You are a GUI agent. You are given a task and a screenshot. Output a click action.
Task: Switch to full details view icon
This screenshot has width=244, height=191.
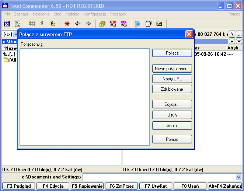[x=42, y=24]
